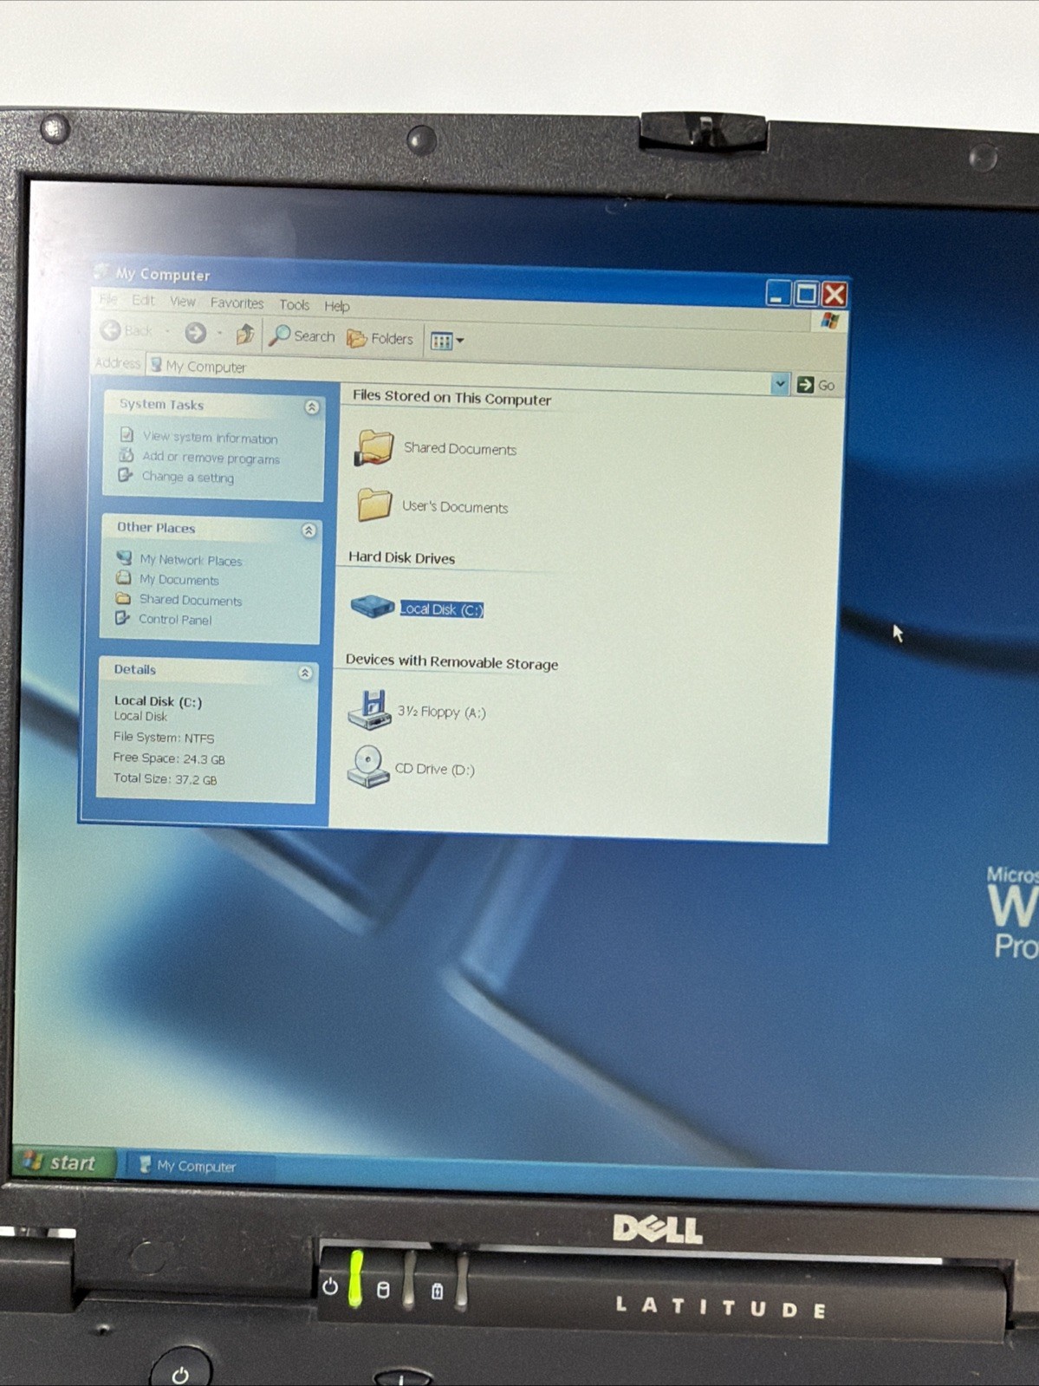Click the Add or remove programs icon
This screenshot has height=1386, width=1039.
point(127,455)
